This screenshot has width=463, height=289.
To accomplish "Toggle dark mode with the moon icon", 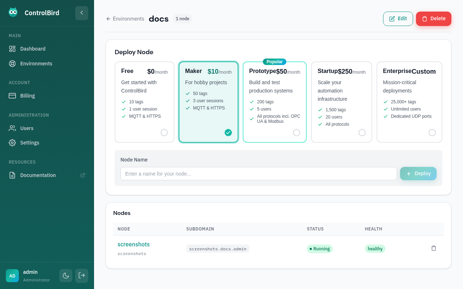I will [66, 276].
